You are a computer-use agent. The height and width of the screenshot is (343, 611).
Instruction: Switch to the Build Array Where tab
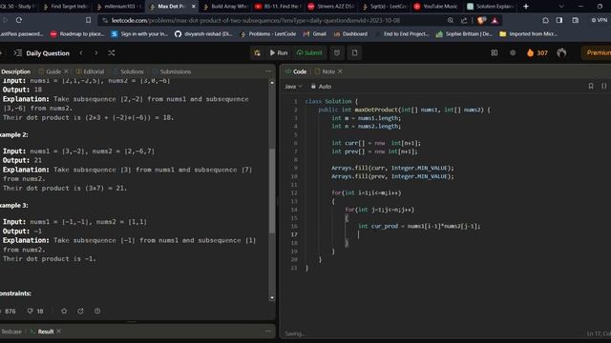(x=225, y=7)
